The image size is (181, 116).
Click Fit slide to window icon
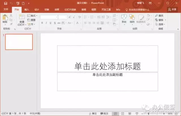click(x=176, y=114)
